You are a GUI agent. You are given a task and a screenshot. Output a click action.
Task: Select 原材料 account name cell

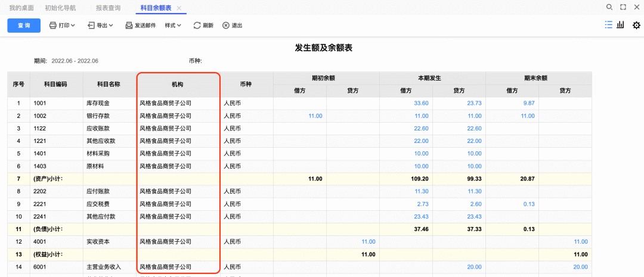[x=110, y=166]
